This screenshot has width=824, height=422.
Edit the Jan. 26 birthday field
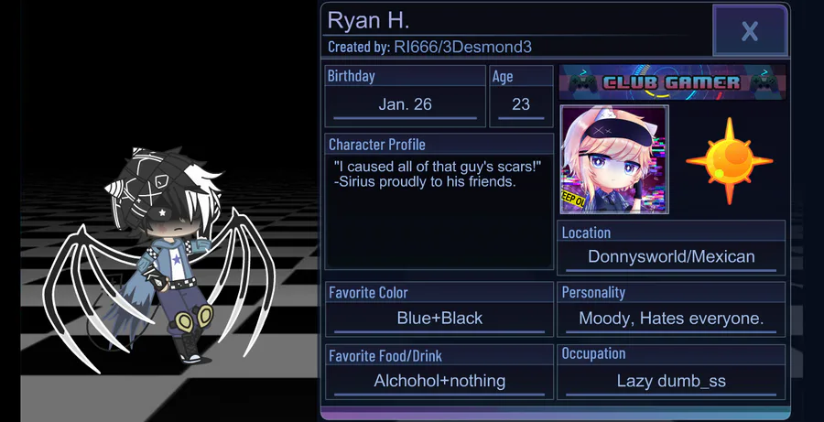(406, 104)
